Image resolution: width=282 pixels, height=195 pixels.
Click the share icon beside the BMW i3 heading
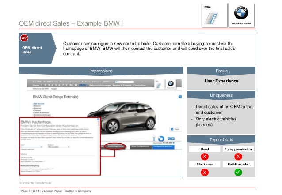coord(180,97)
